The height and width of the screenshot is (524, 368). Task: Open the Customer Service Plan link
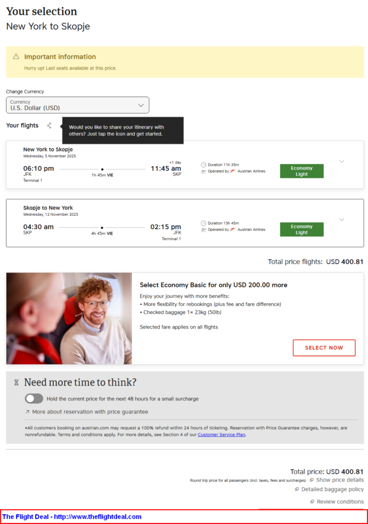coord(221,434)
